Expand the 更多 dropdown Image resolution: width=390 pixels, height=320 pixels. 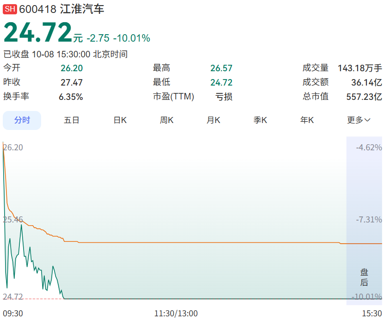click(359, 120)
